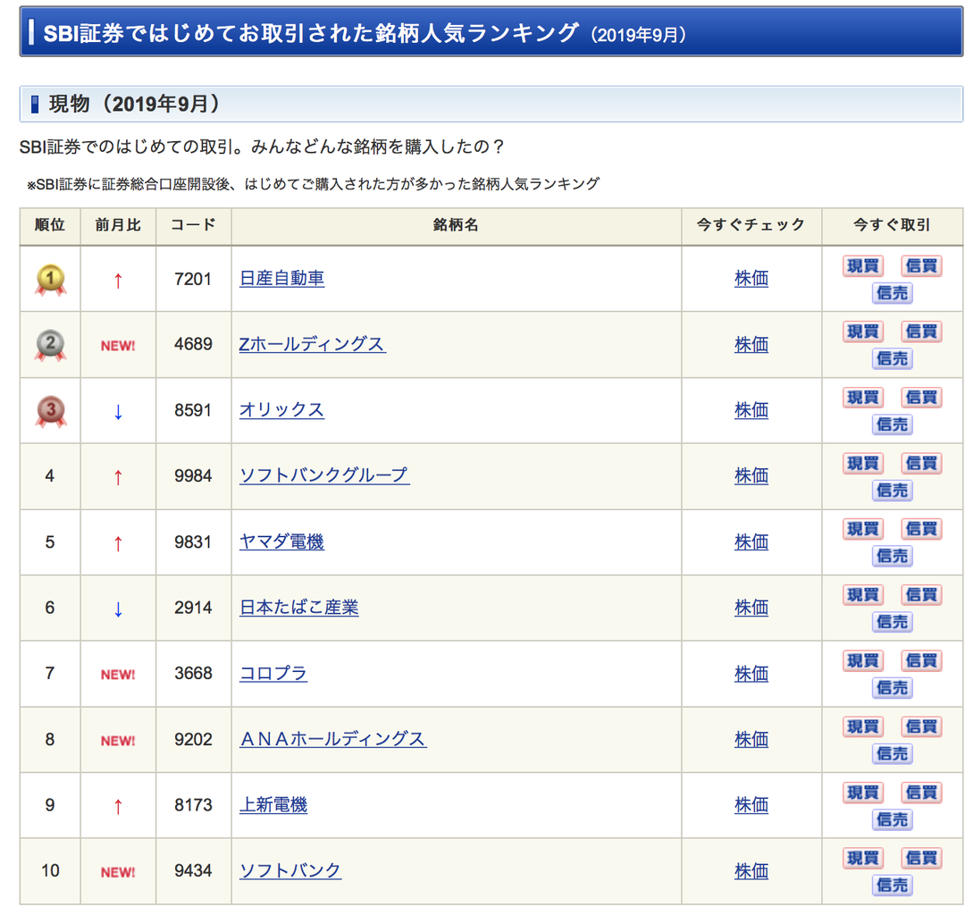This screenshot has width=973, height=915.
Task: Click 信売 button for コロプラ
Action: [893, 688]
